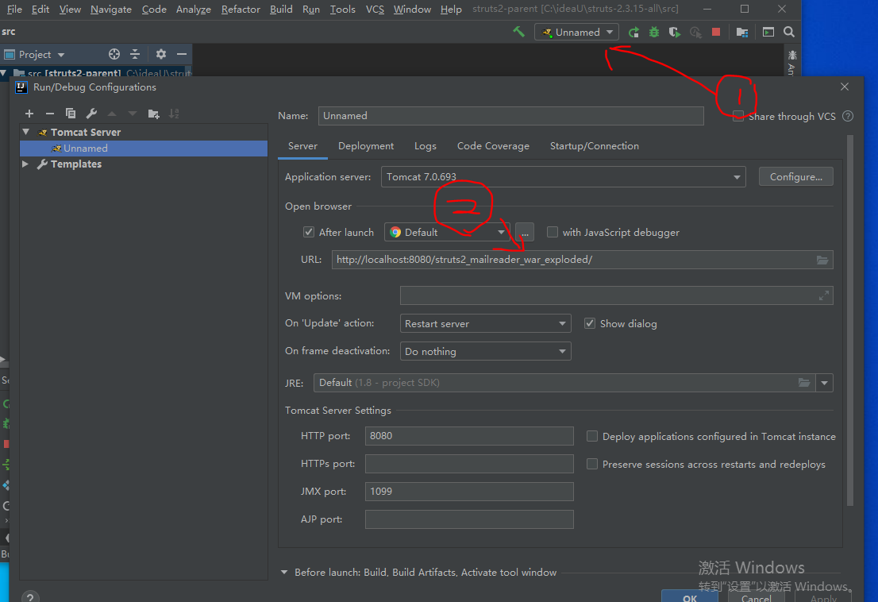Image resolution: width=878 pixels, height=602 pixels.
Task: Click the browser ellipsis button
Action: coord(525,232)
